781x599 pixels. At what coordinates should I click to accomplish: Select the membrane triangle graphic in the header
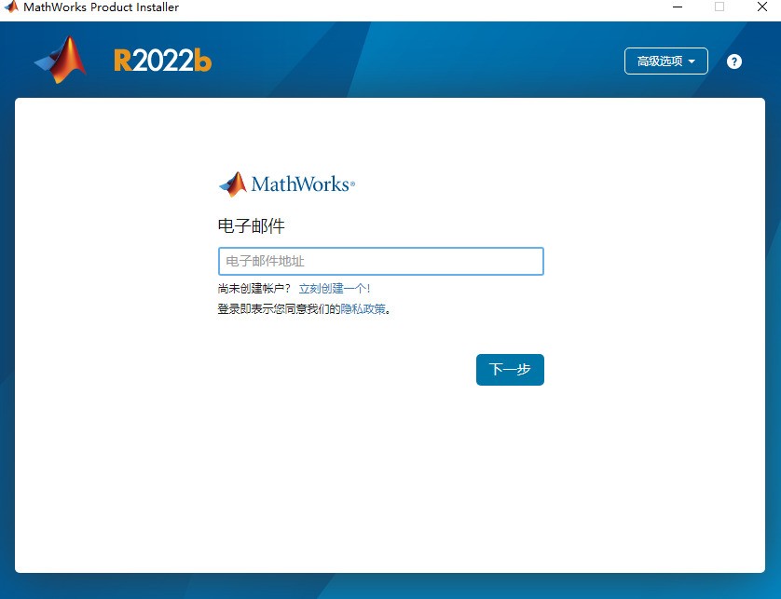pyautogui.click(x=62, y=59)
